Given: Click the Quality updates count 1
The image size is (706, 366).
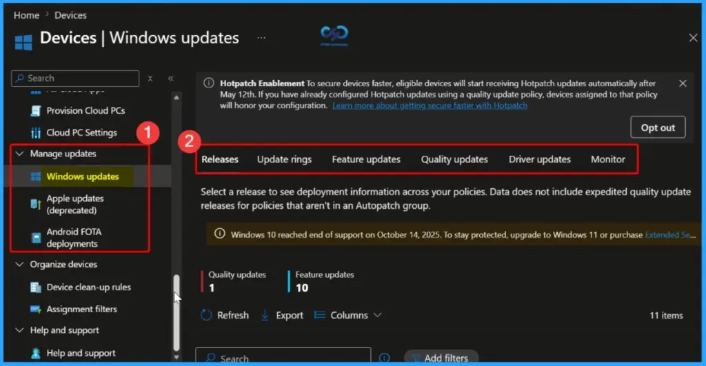Looking at the screenshot, I should click(x=212, y=288).
